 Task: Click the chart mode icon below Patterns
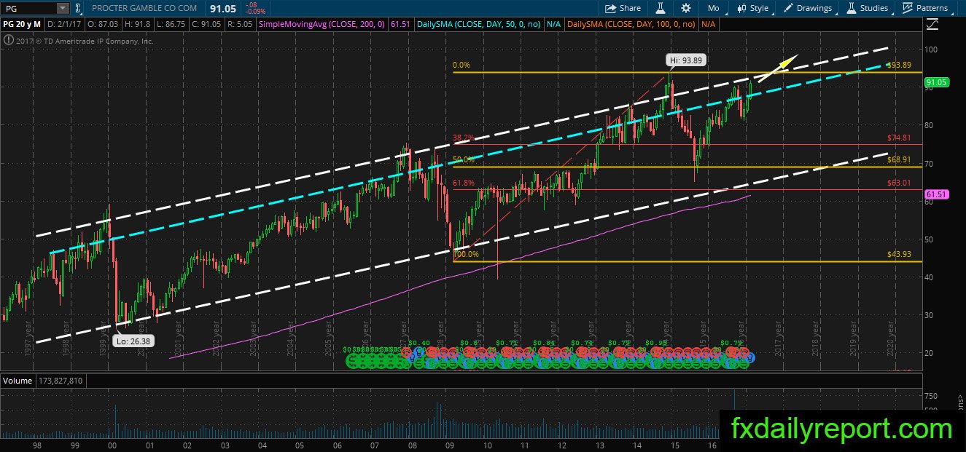932,24
